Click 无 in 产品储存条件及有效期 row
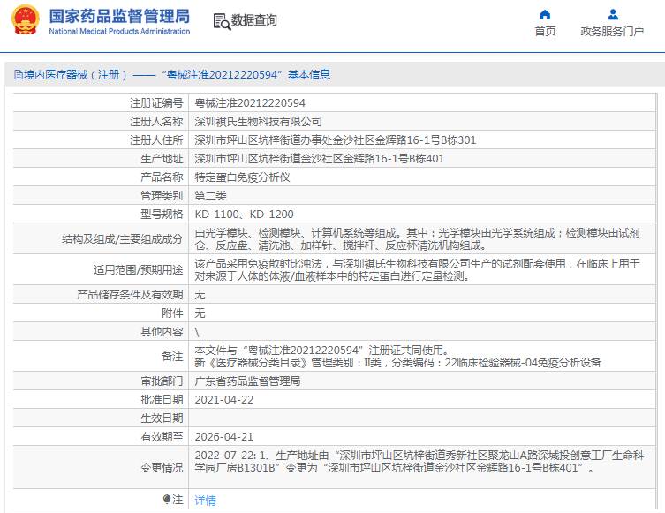 [x=200, y=295]
